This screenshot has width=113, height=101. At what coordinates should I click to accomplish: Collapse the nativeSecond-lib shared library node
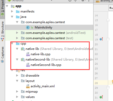point(17,60)
